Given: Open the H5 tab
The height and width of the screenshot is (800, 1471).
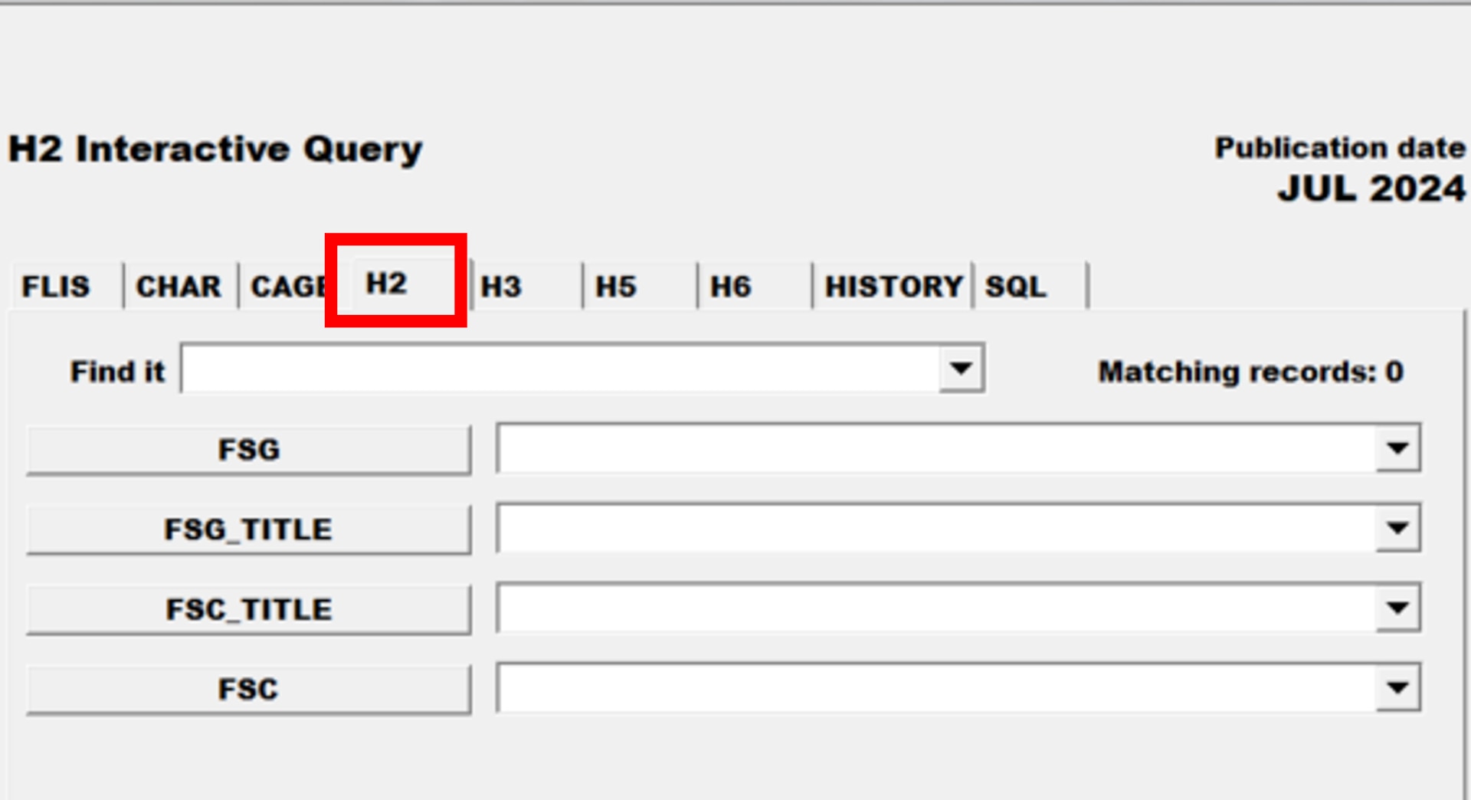Looking at the screenshot, I should 640,286.
